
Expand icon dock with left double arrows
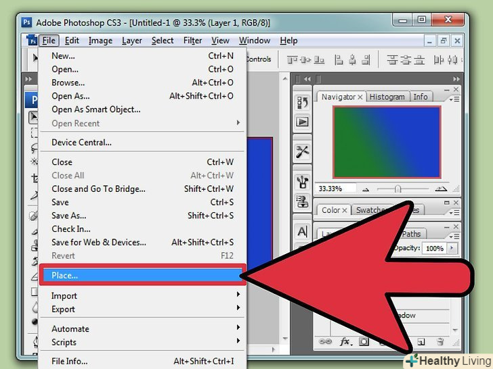tap(307, 79)
